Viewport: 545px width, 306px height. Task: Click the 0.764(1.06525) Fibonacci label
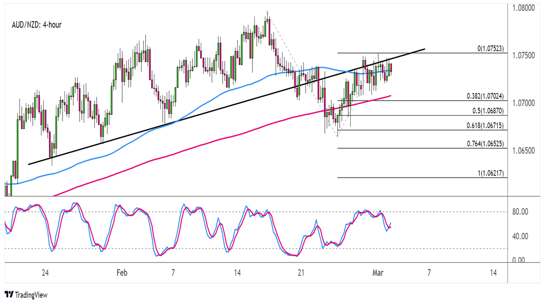(x=485, y=143)
